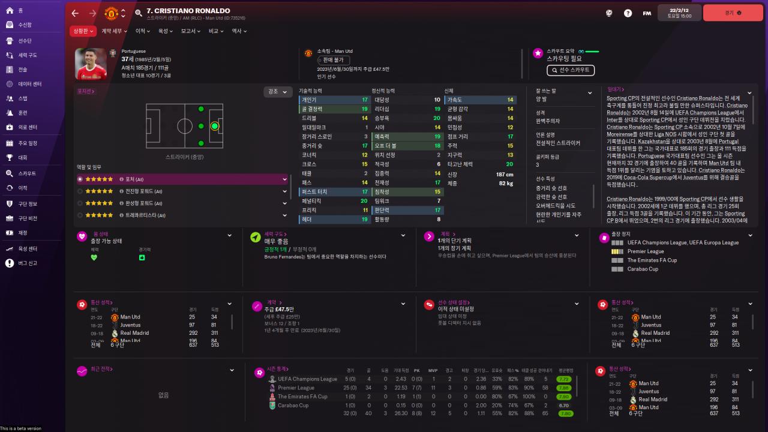This screenshot has width=768, height=432.
Task: Open 구단 정보 icon in sidebar
Action: coord(9,204)
